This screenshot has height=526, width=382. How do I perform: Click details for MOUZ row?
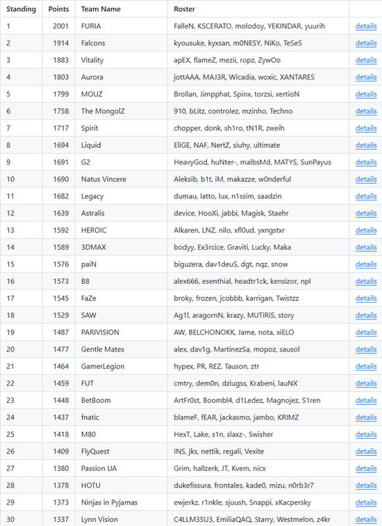pyautogui.click(x=366, y=94)
